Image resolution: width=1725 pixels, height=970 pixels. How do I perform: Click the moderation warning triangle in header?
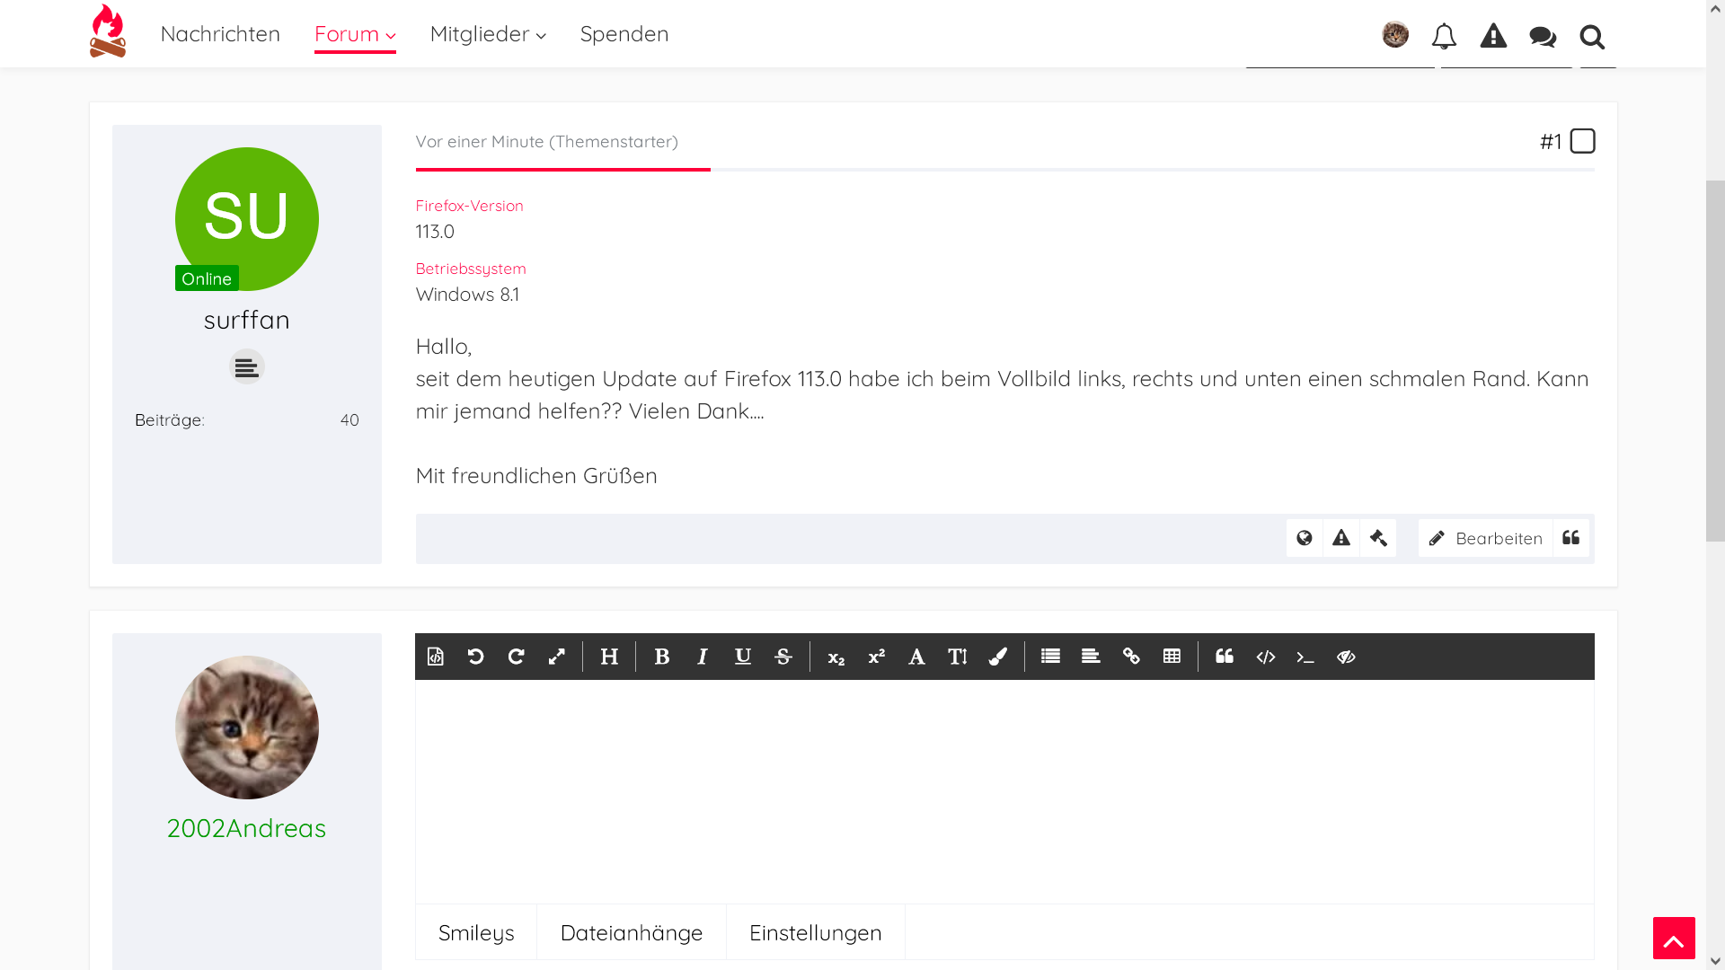click(1493, 36)
